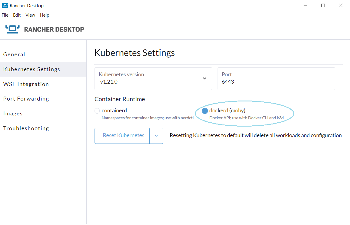
Task: Click the app icon in title bar
Action: pyautogui.click(x=5, y=5)
